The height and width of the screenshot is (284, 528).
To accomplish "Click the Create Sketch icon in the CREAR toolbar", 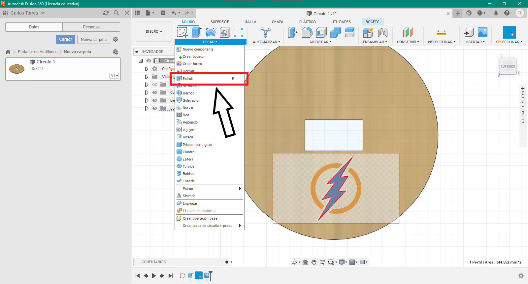I will coord(182,32).
